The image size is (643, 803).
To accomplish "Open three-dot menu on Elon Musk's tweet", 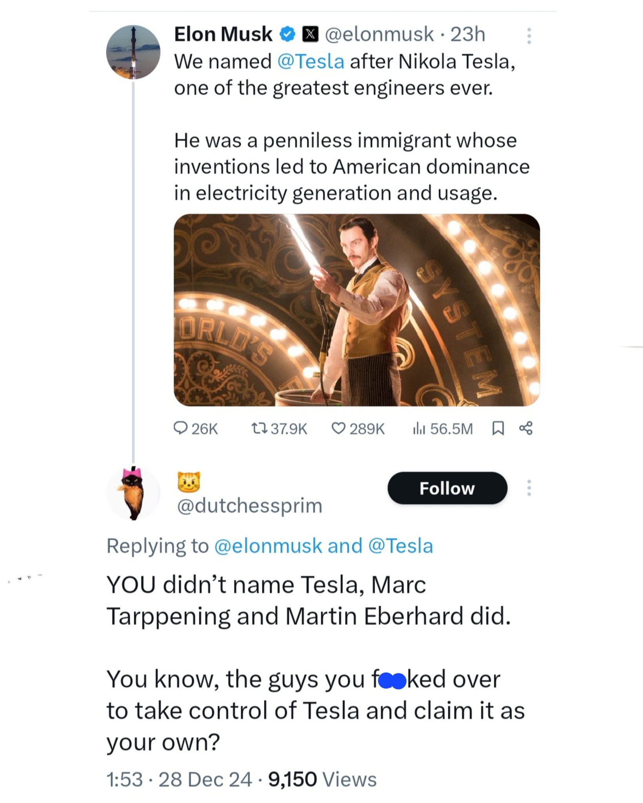I will pos(529,36).
